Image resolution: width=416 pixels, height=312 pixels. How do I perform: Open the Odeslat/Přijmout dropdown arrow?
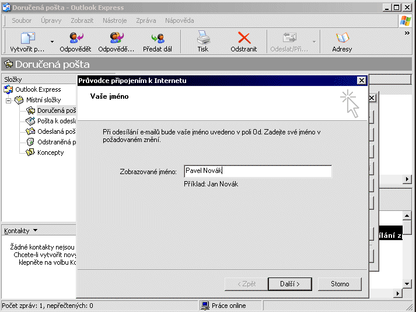(x=314, y=41)
